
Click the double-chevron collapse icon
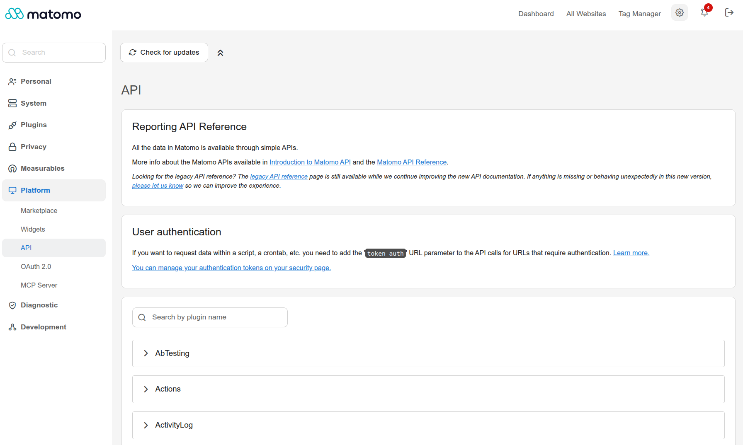pos(221,53)
